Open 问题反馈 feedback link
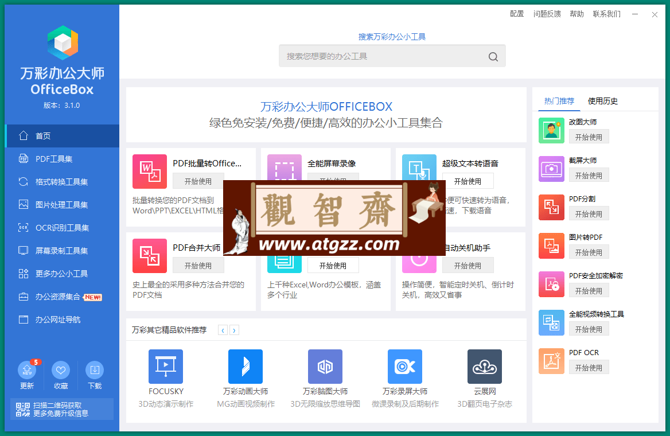Image resolution: width=670 pixels, height=436 pixels. 547,14
